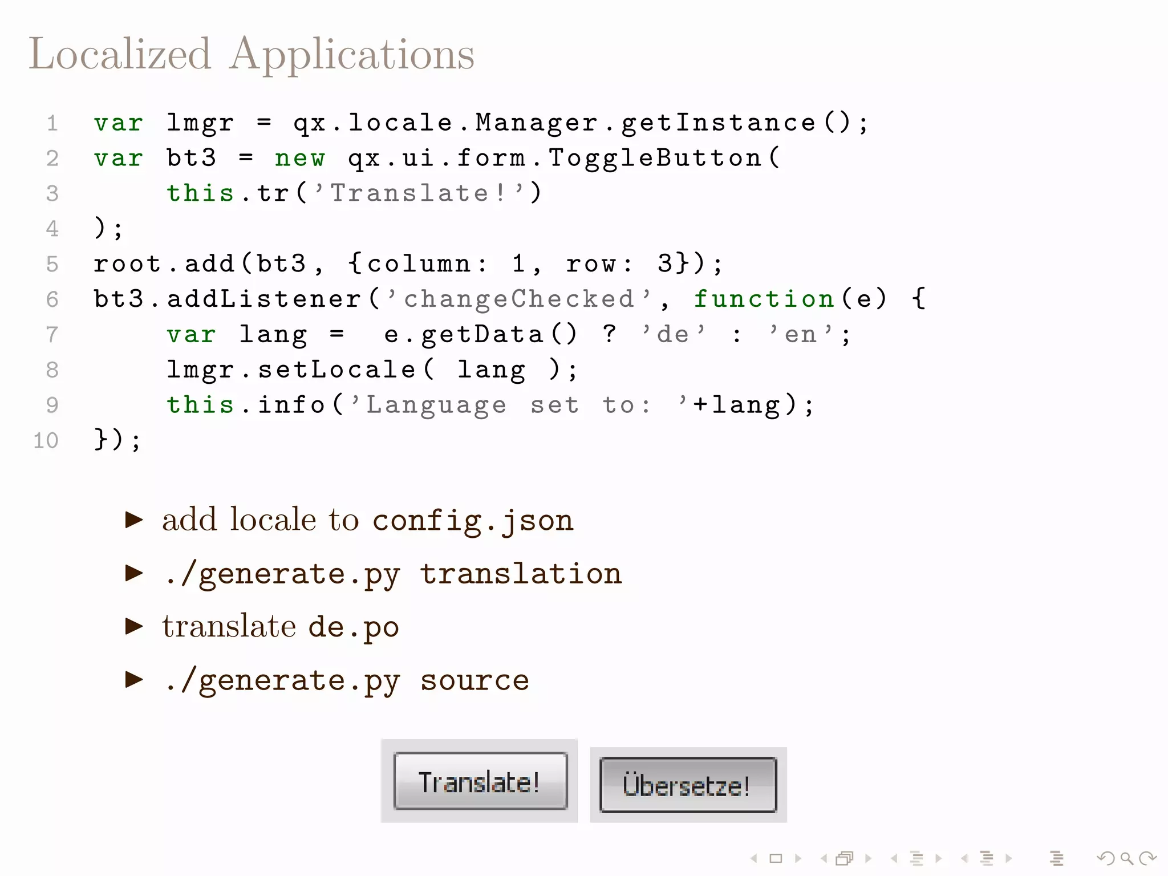Go to previous subsection arrow
1168x876 pixels.
pyautogui.click(x=894, y=858)
